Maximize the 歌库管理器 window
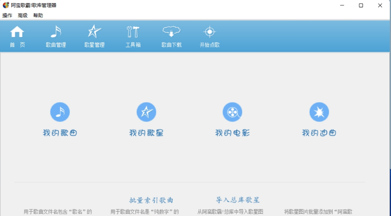This screenshot has width=391, height=216. point(361,5)
